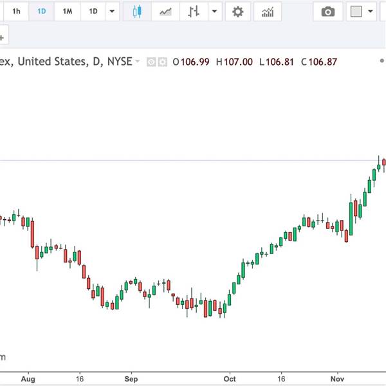The height and width of the screenshot is (386, 386).
Task: Expand chart style dropdown arrow
Action: [215, 12]
